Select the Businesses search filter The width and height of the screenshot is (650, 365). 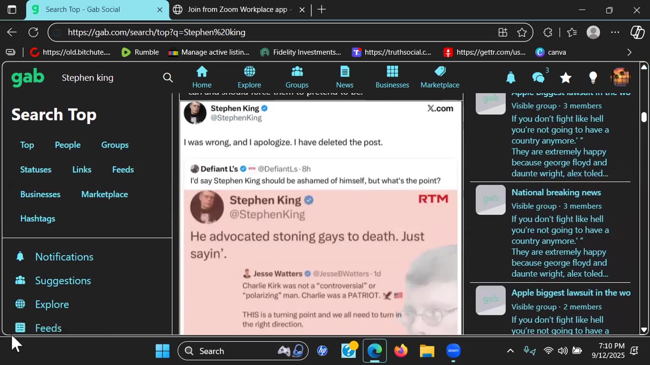[x=40, y=195]
